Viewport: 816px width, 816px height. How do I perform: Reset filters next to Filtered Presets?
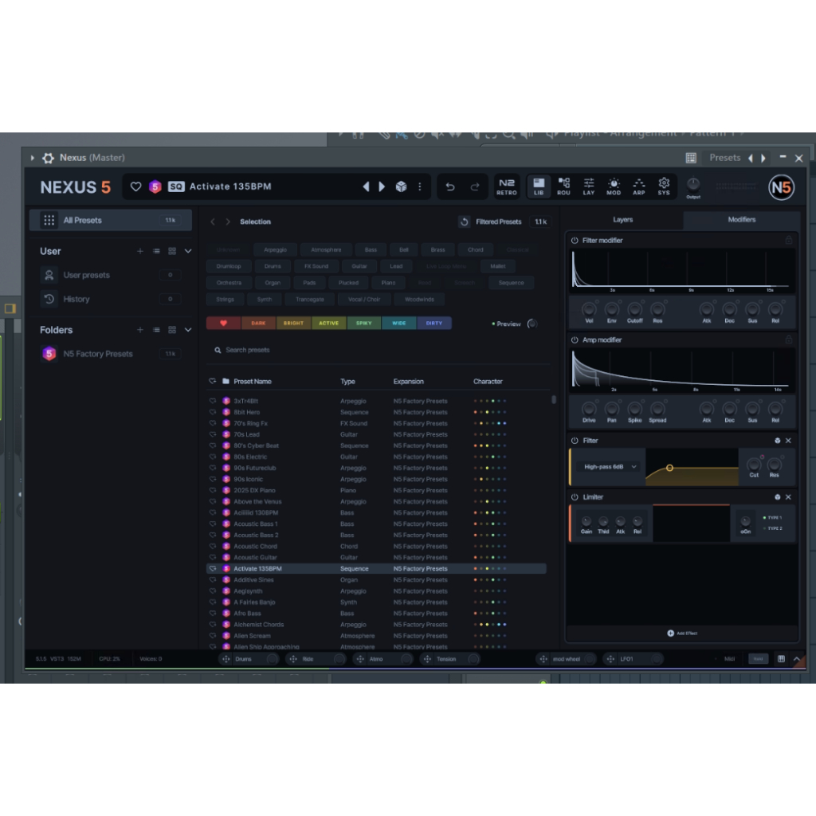click(x=465, y=222)
